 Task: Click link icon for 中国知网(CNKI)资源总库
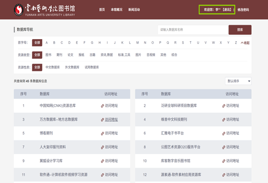click(102, 106)
